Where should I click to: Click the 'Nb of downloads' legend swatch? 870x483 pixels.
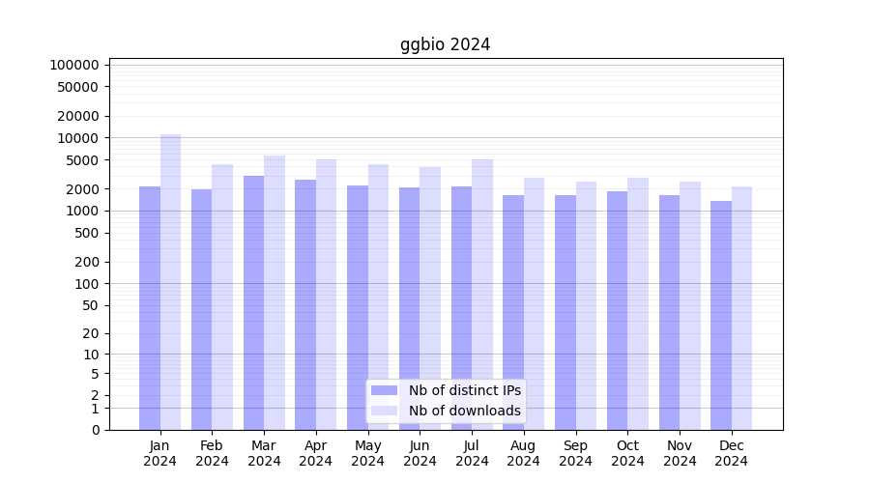click(384, 411)
